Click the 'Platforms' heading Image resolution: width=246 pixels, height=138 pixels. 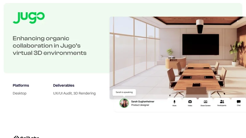coord(21,86)
